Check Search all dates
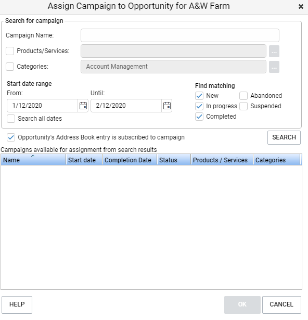 11,119
